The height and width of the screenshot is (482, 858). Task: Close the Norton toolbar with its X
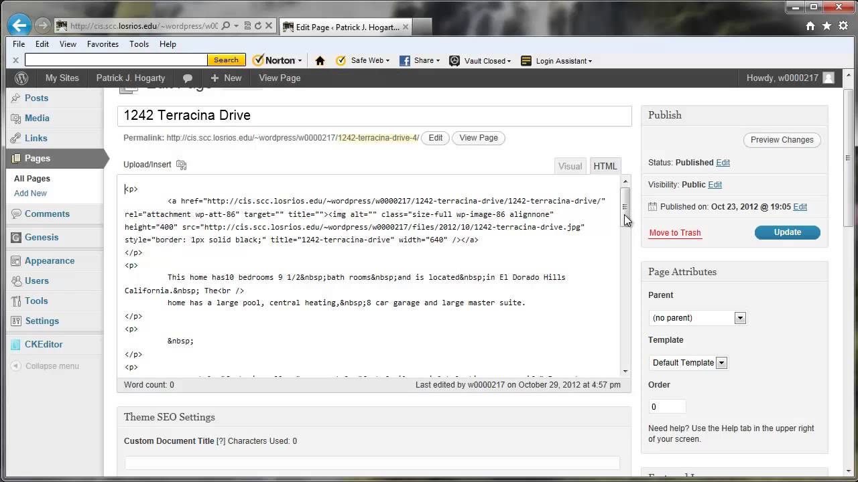tap(15, 60)
